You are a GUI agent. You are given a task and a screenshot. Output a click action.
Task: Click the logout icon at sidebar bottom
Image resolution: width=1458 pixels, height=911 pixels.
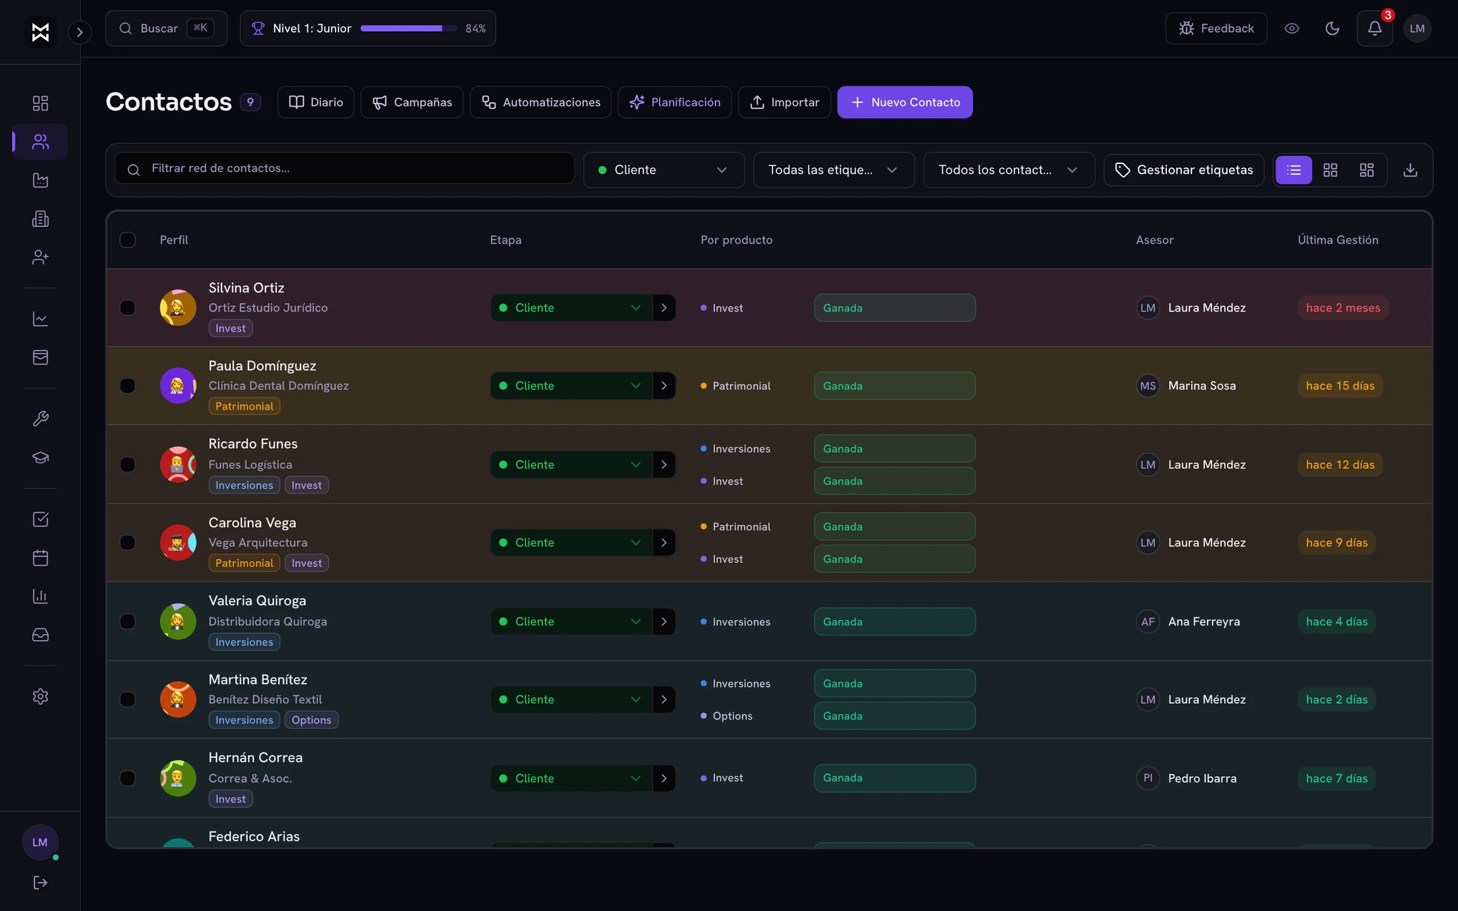click(40, 883)
